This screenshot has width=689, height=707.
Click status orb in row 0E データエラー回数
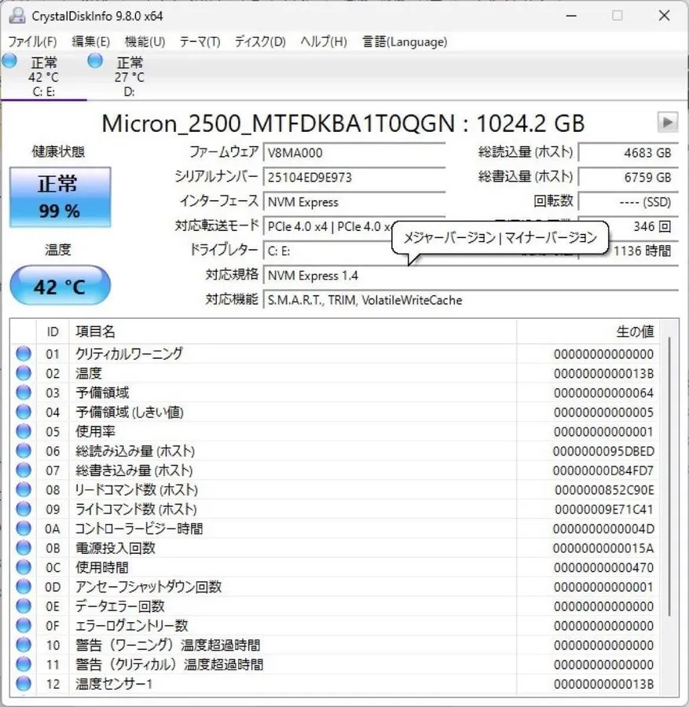(24, 606)
